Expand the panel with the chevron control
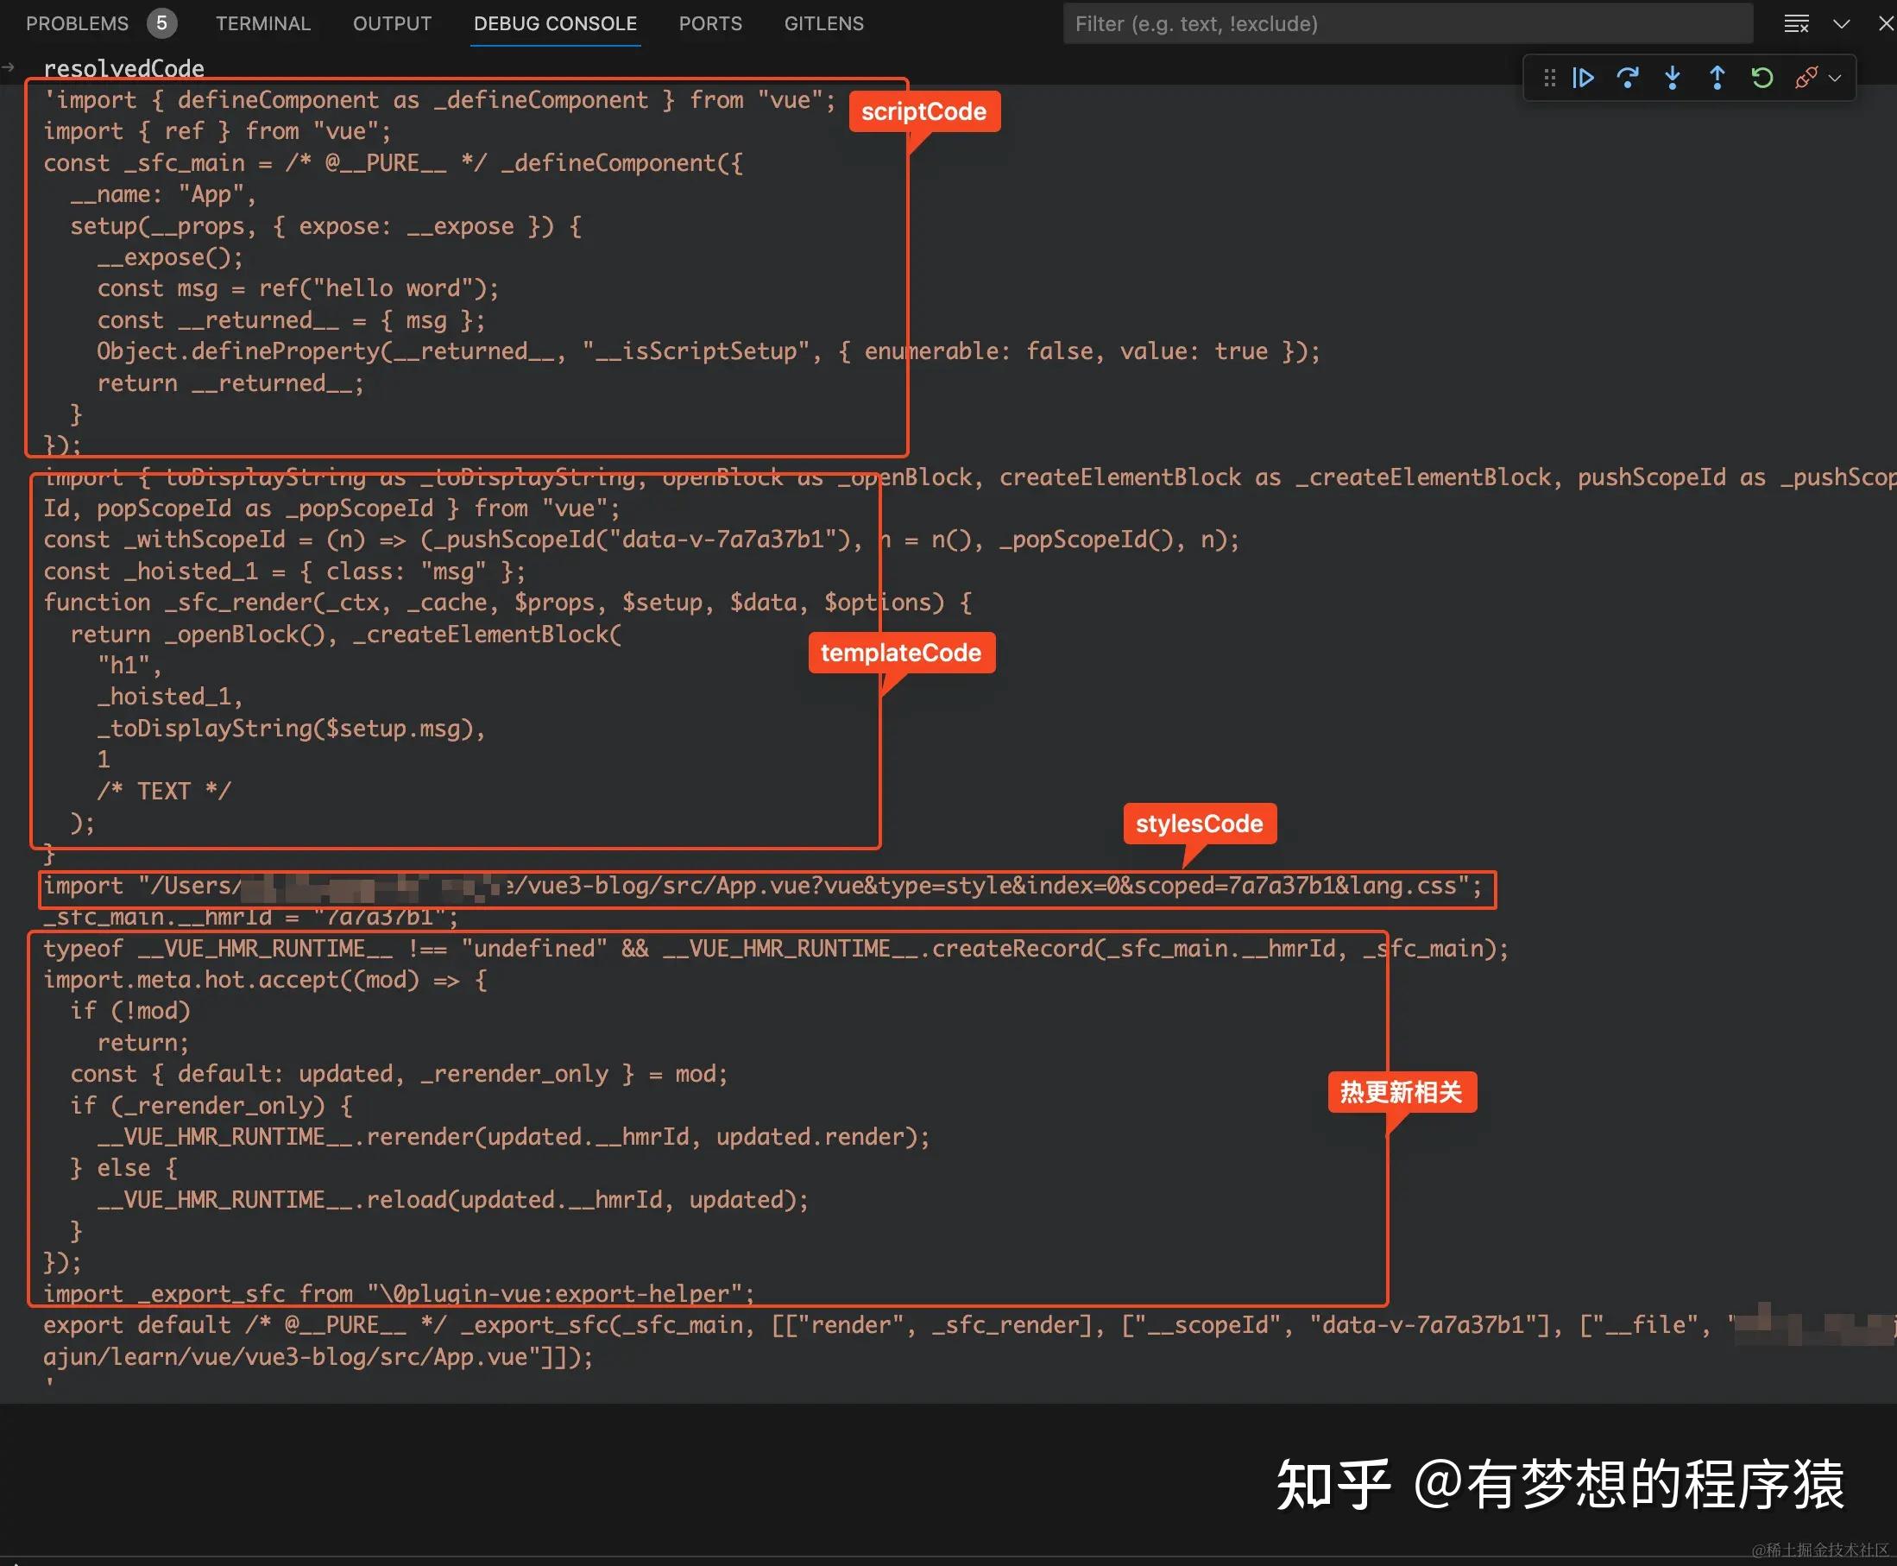 (1841, 23)
